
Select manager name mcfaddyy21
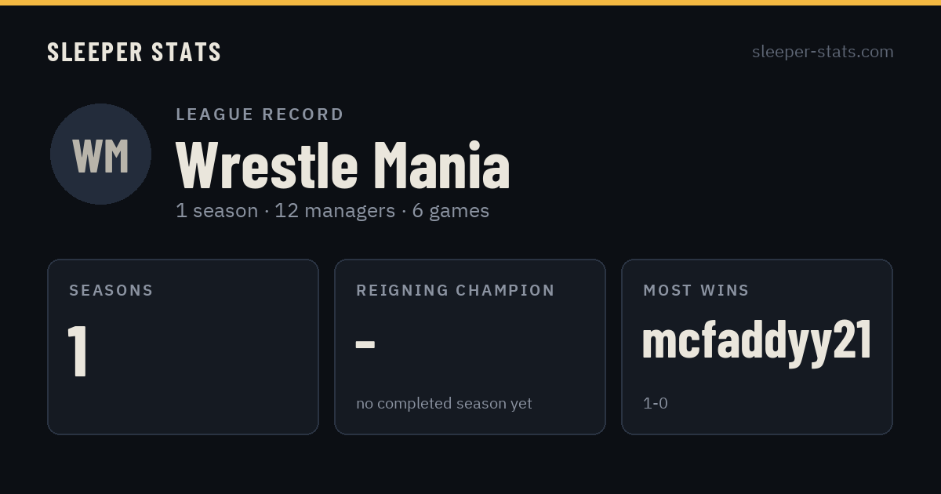[x=757, y=342]
